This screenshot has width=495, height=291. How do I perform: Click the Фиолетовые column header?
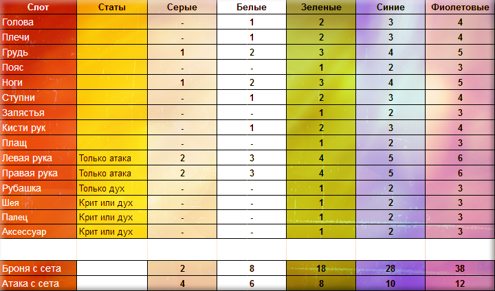[x=460, y=7]
